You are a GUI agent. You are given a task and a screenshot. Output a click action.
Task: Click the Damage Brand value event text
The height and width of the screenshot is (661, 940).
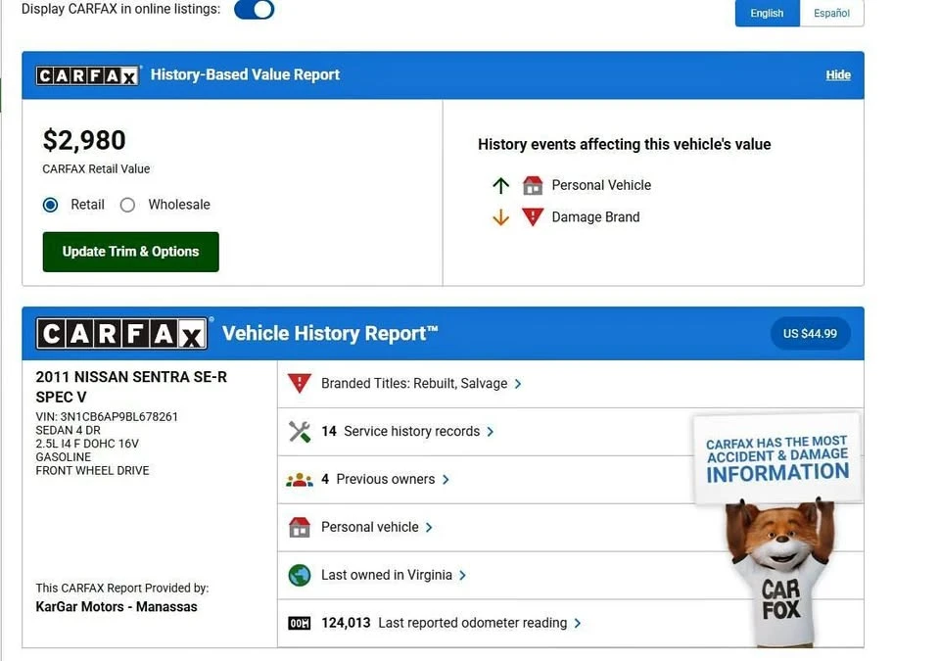[x=595, y=217]
